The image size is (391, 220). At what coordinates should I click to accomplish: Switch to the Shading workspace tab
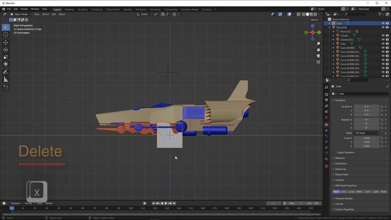pos(128,10)
